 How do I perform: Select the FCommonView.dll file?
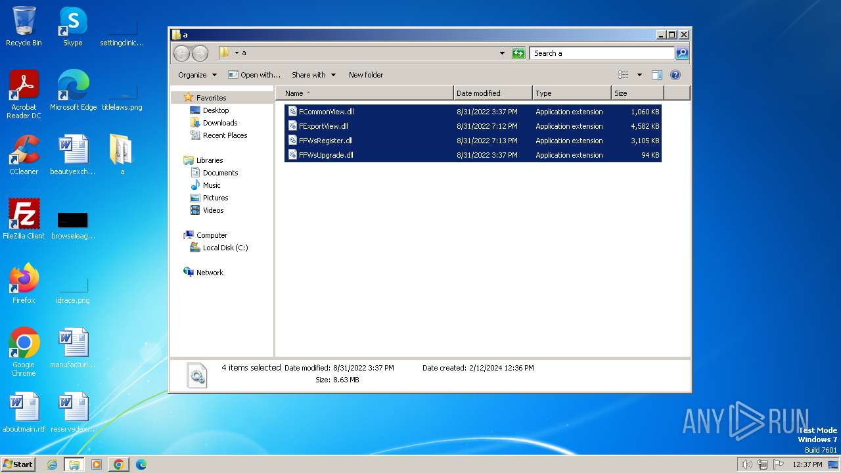(473, 112)
